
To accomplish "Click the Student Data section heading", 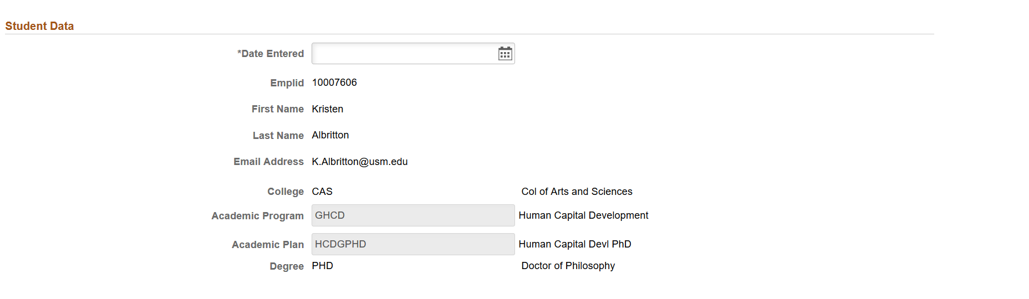I will [x=39, y=26].
